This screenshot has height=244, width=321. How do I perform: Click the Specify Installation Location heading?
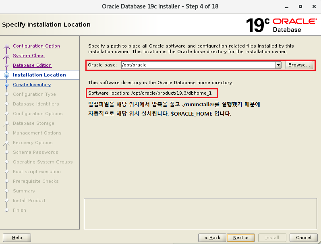(46, 25)
